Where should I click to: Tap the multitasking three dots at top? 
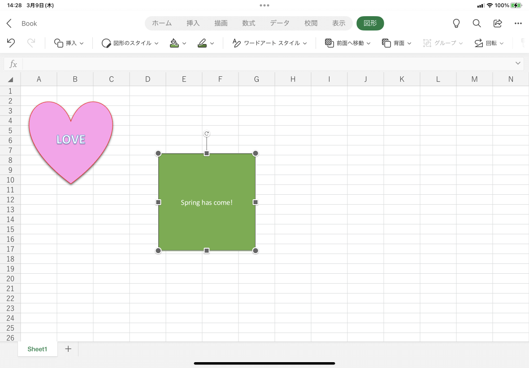tap(264, 5)
